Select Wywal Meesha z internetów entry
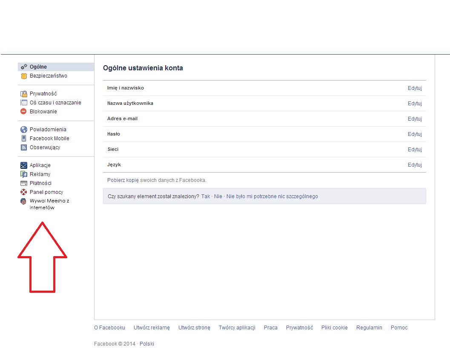 (49, 204)
